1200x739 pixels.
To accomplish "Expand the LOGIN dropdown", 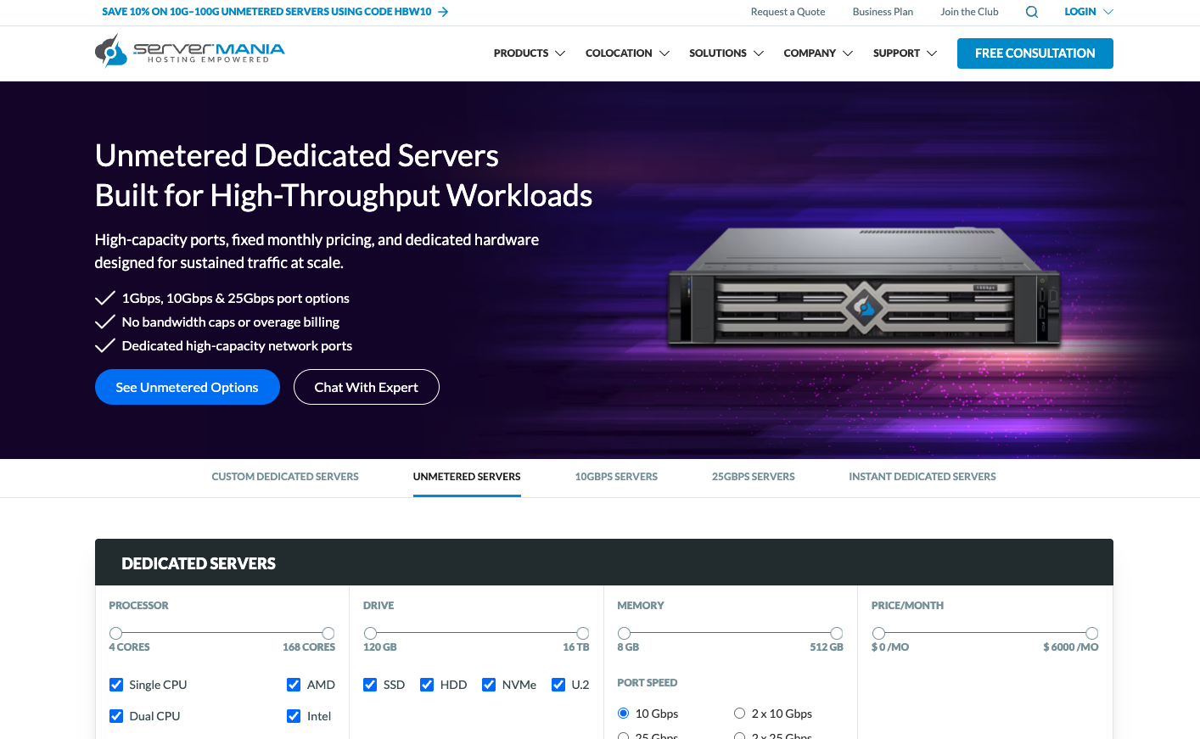I will pyautogui.click(x=1087, y=12).
